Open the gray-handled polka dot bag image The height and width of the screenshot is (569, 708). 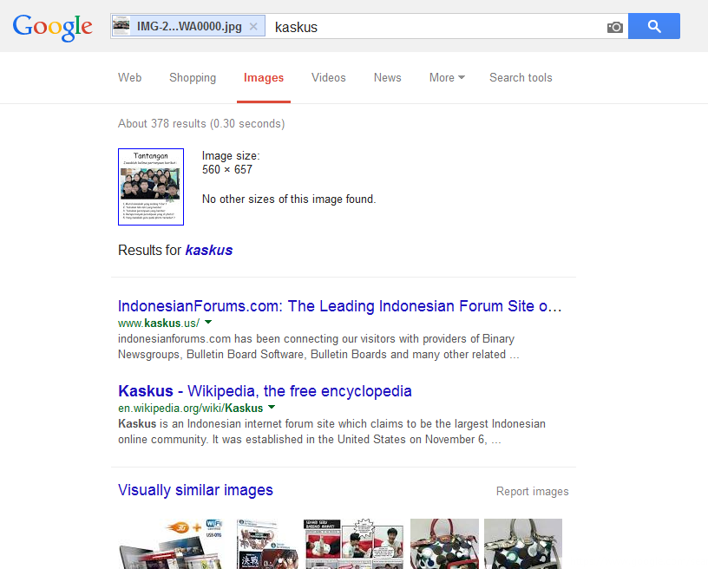tap(523, 544)
